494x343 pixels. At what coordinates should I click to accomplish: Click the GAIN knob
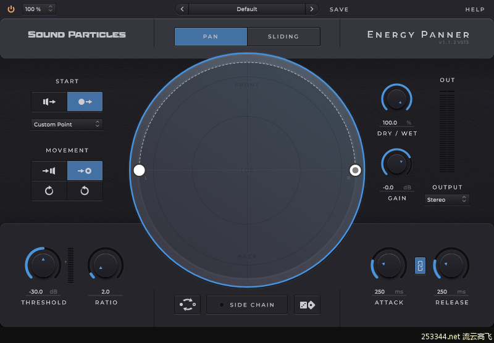click(396, 163)
